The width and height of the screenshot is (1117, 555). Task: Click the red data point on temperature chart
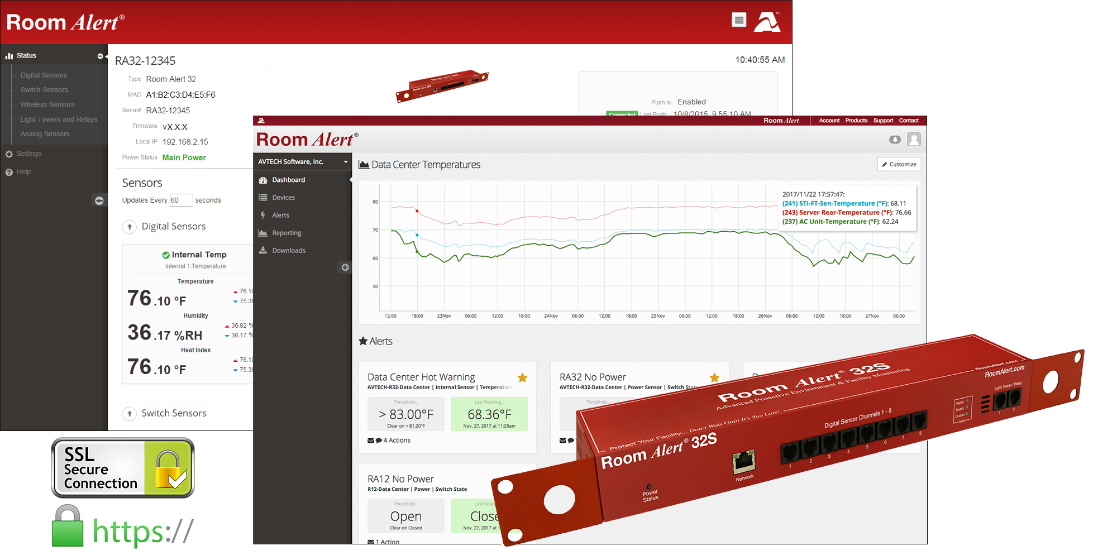[x=417, y=211]
